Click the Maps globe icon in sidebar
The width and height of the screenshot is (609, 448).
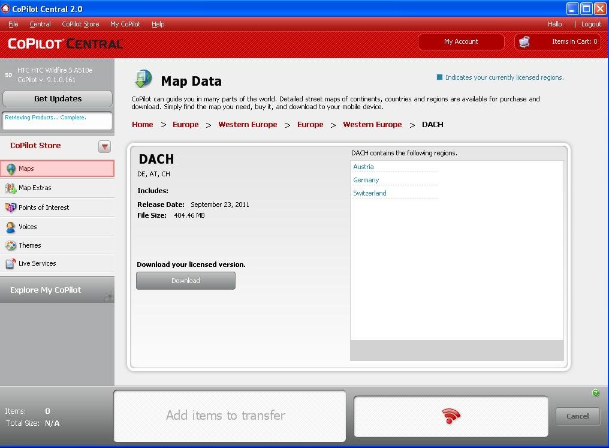11,169
